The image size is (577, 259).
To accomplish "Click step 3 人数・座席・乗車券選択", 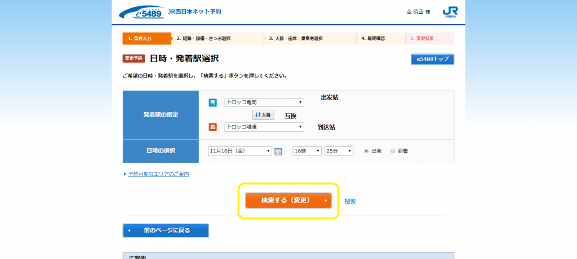I will (310, 38).
